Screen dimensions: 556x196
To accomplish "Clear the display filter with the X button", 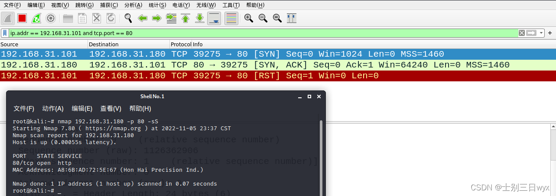I will click(522, 33).
